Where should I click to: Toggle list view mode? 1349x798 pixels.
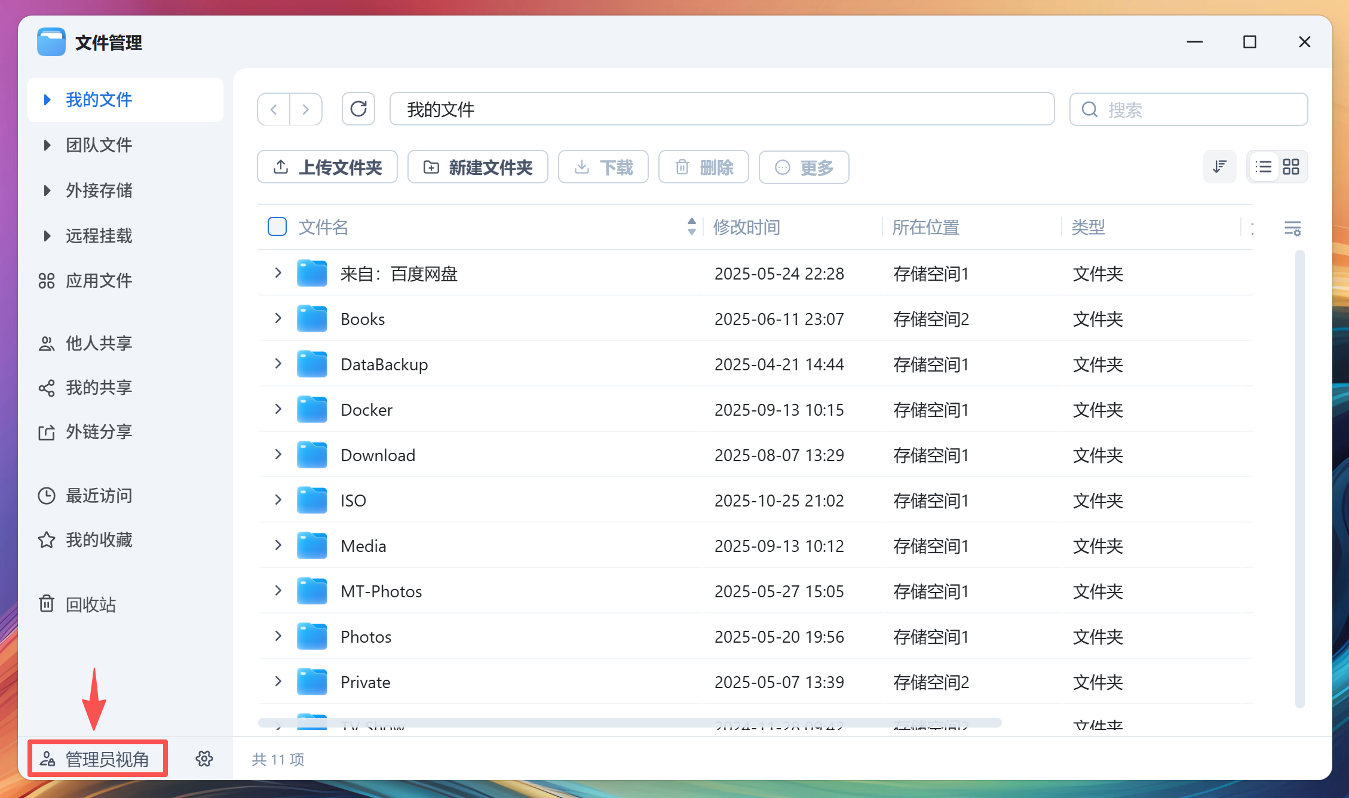pos(1263,167)
